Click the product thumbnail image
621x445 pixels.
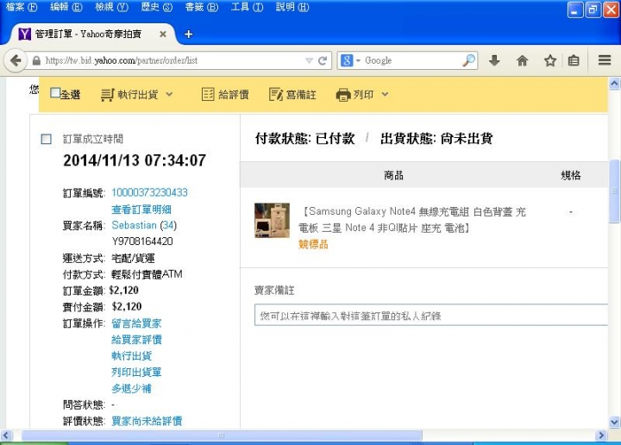pyautogui.click(x=272, y=221)
